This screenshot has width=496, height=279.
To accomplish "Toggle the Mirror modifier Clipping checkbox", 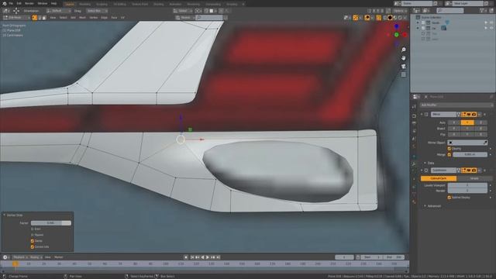I will (449, 148).
